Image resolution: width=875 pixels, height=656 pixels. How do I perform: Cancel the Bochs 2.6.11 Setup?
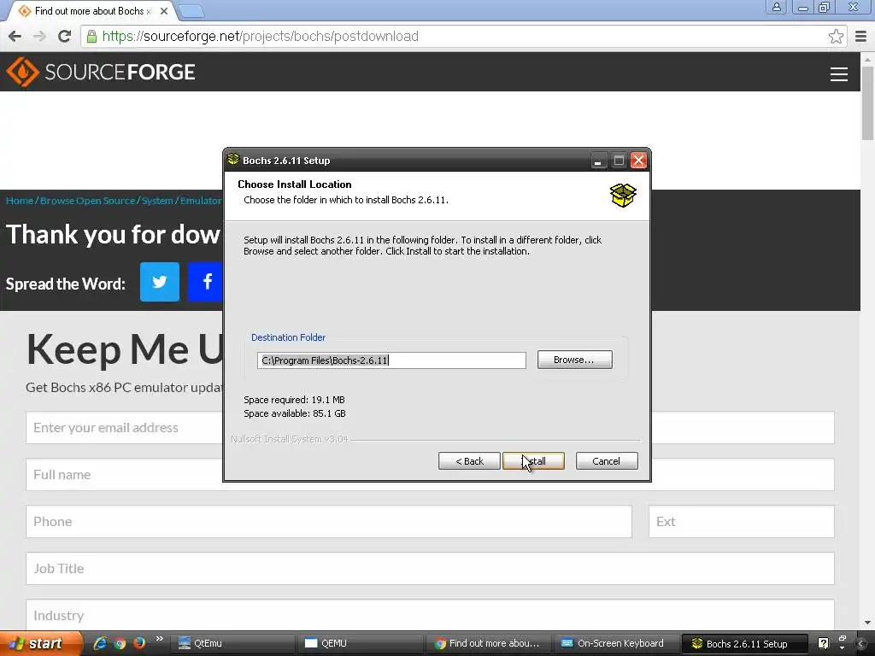(x=607, y=460)
